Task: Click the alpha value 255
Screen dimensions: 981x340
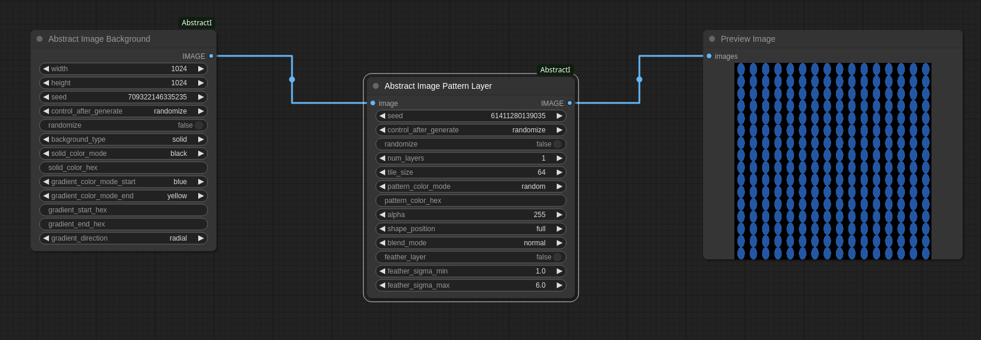Action: 540,215
